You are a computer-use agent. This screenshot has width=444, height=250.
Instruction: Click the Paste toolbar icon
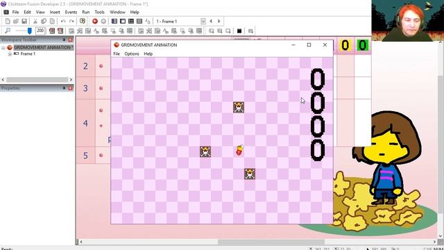(52, 22)
